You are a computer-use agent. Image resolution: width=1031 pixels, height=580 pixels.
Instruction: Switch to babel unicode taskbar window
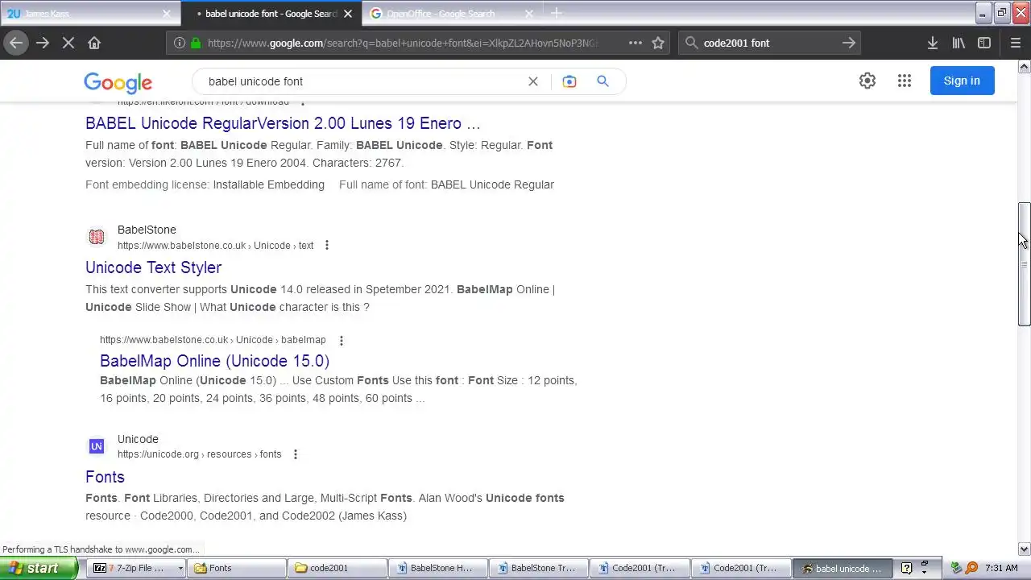[843, 569]
